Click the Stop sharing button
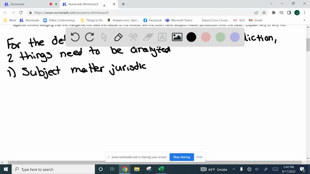Image resolution: width=310 pixels, height=174 pixels. point(182,157)
